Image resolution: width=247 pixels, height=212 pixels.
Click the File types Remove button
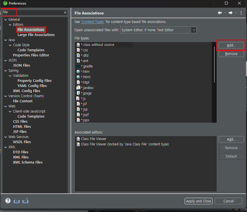231,54
